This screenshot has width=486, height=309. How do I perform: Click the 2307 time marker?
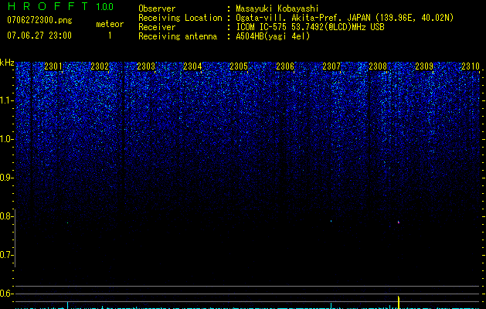tap(331, 66)
